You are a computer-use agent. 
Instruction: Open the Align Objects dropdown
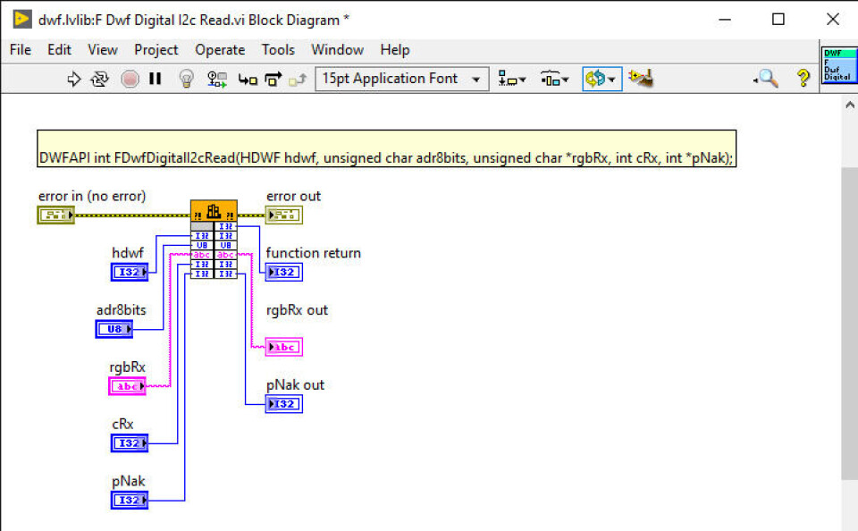[511, 79]
